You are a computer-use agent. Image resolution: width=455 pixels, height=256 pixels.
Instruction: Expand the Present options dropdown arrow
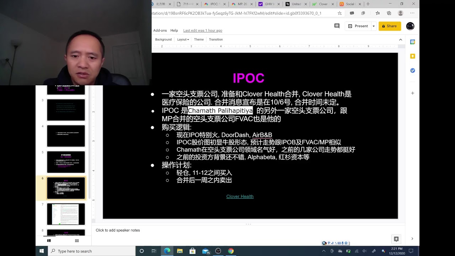click(374, 26)
